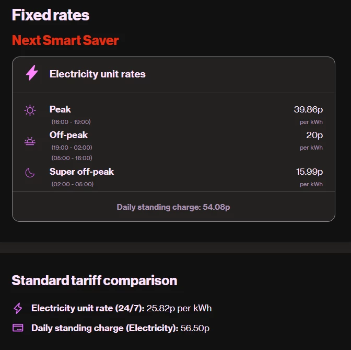Click the Fixed rates heading
The image size is (351, 350).
point(51,15)
